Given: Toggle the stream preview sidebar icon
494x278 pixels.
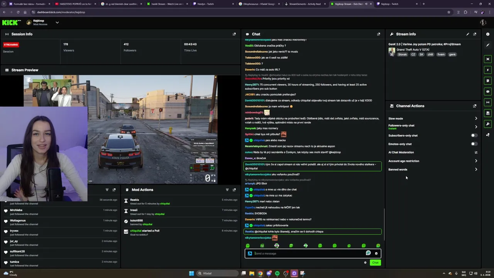Looking at the screenshot, I should 488,59.
